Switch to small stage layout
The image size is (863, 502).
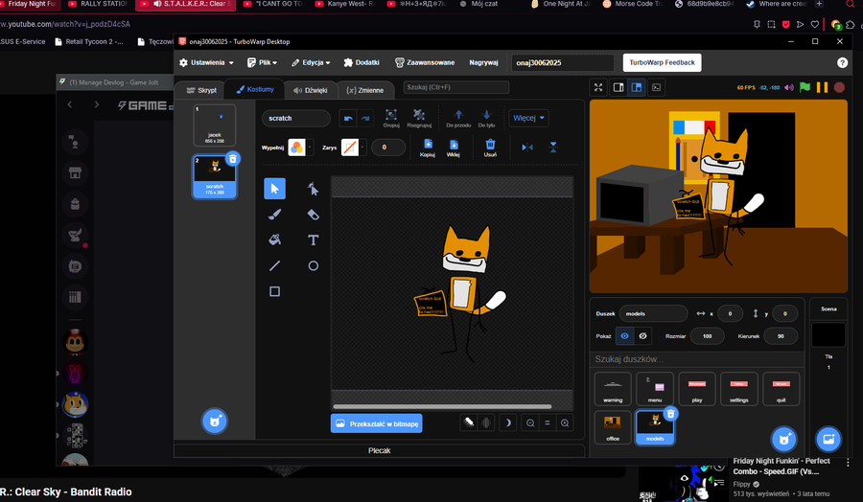pos(618,87)
